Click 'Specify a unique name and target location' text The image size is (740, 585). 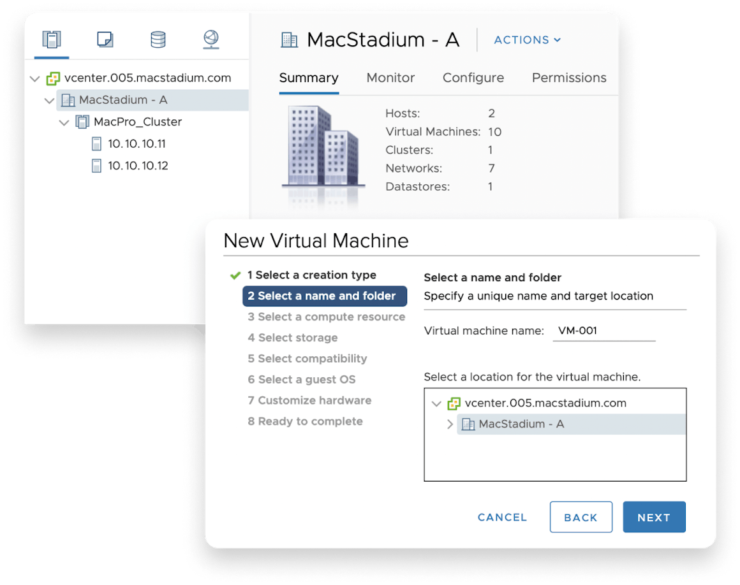click(538, 296)
